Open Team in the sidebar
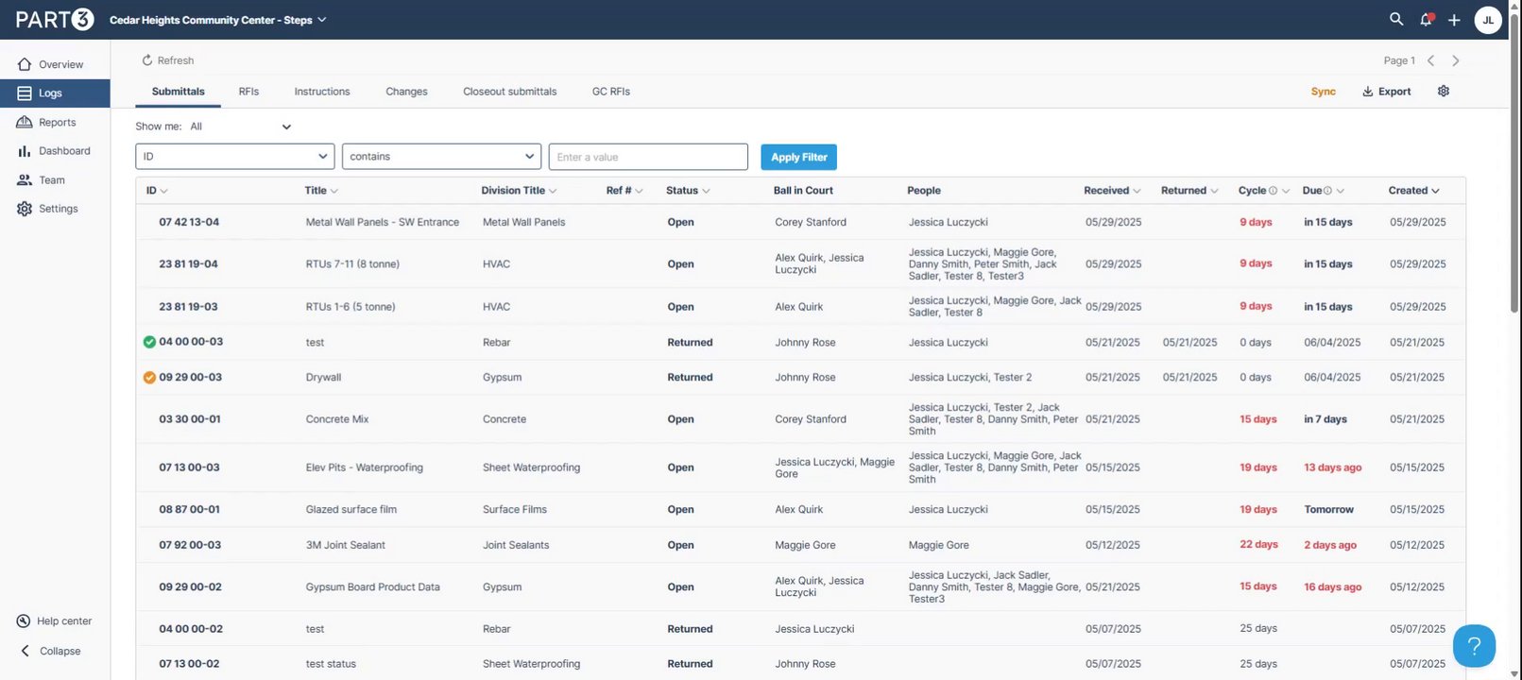1522x680 pixels. (x=55, y=180)
